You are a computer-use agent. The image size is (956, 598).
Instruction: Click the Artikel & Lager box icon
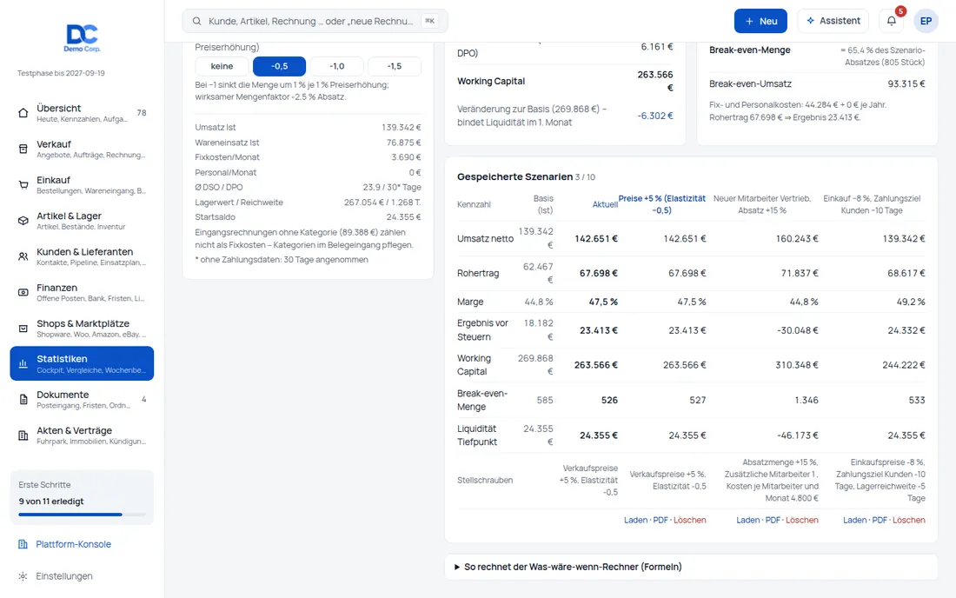pos(23,221)
